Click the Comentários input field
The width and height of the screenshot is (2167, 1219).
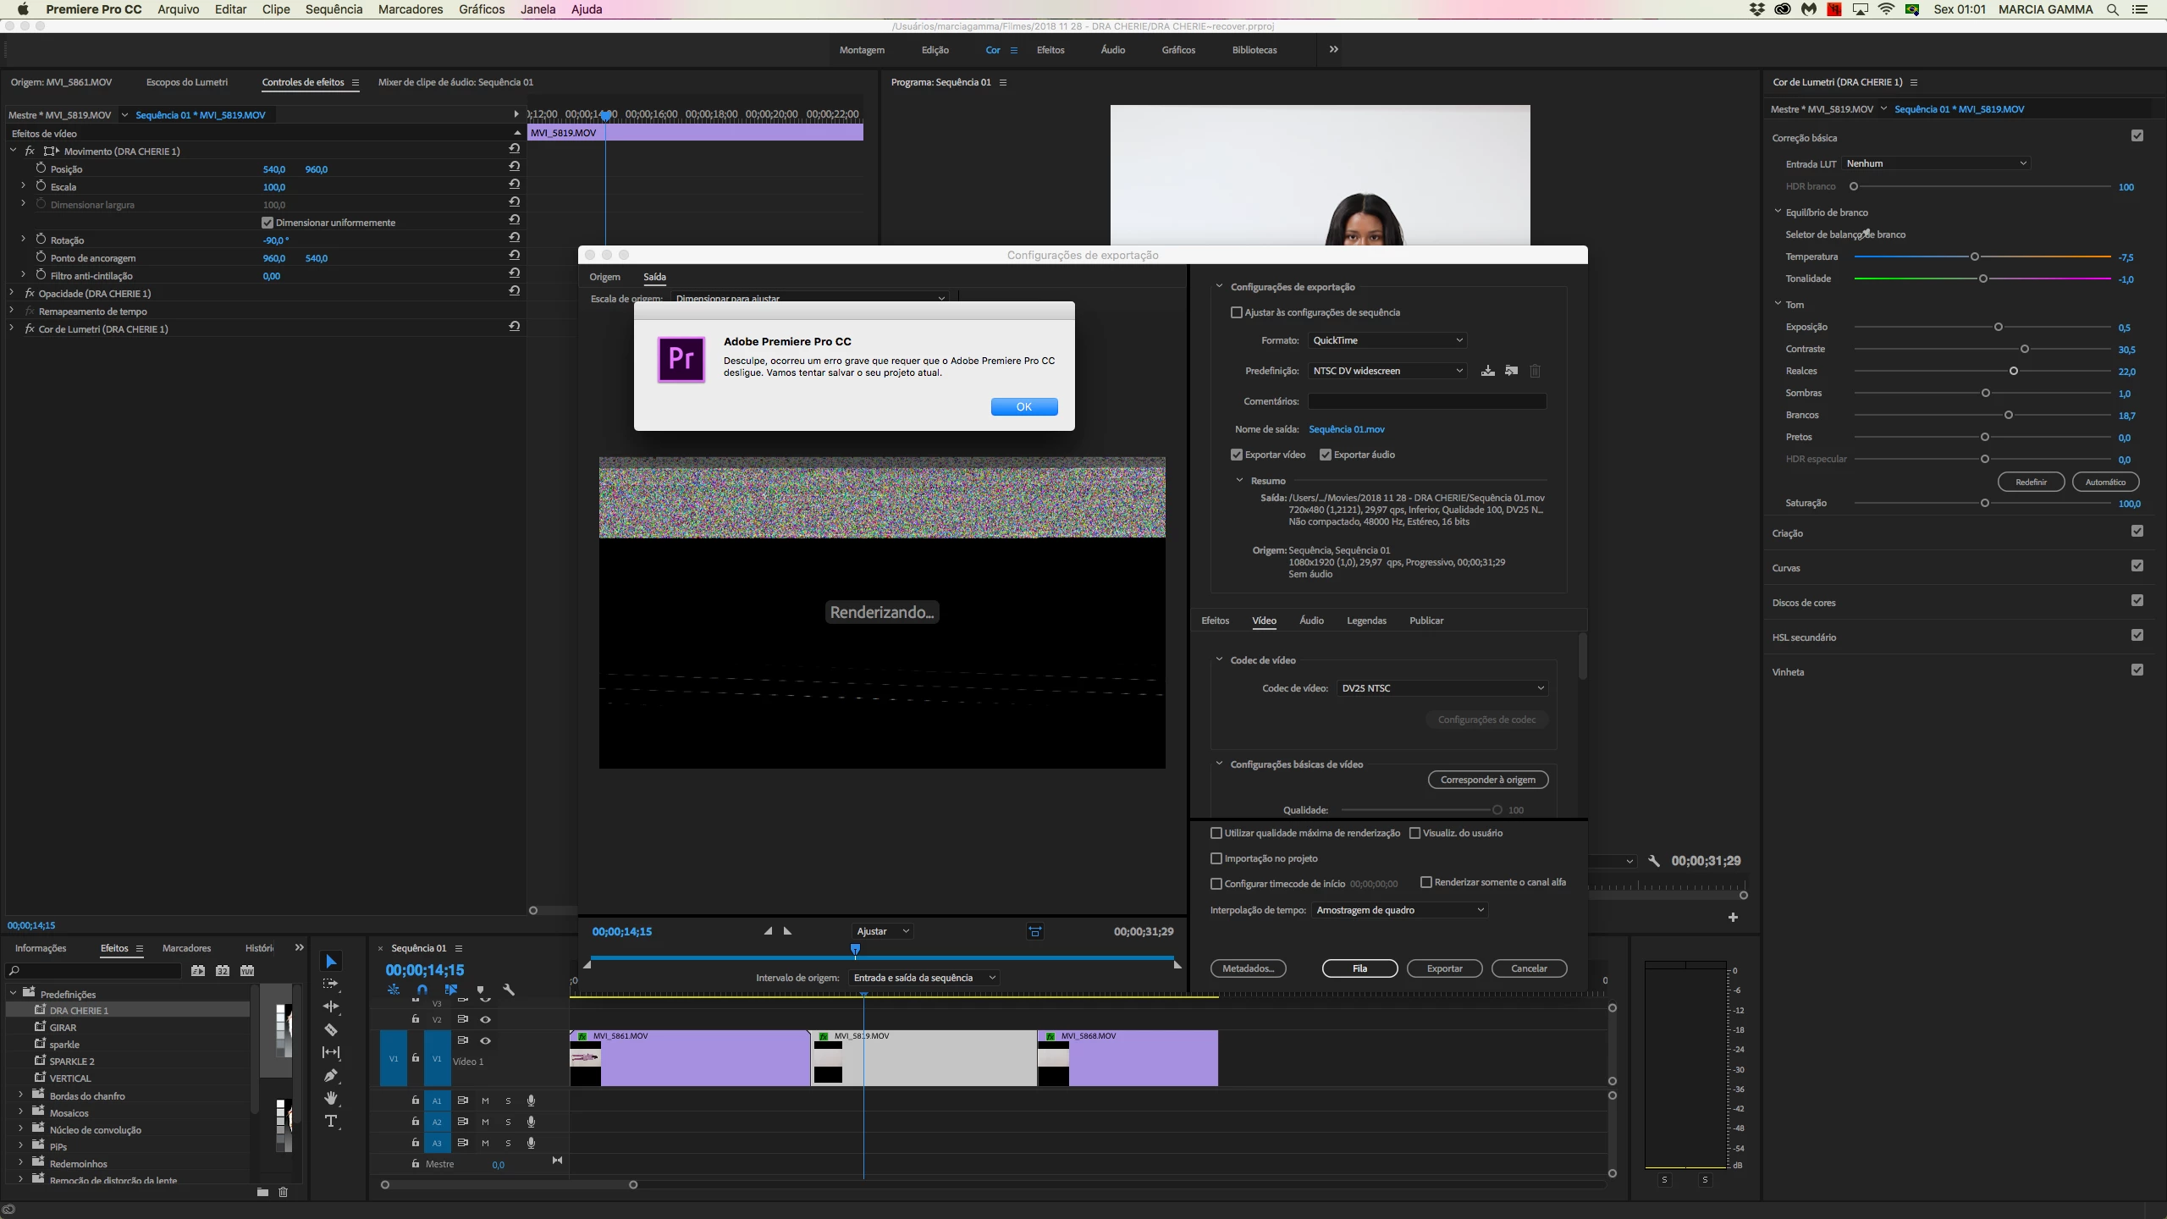(x=1427, y=401)
